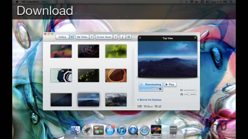Click the playback speed slider
The height and width of the screenshot is (139, 248).
coord(190,94)
